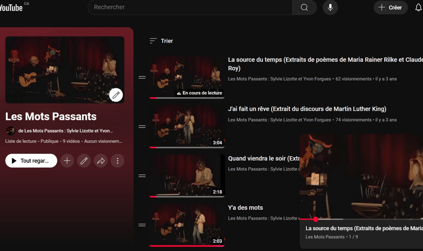The height and width of the screenshot is (251, 423).
Task: Click the channel name under 'J'ai fait un rêve'
Action: (279, 120)
